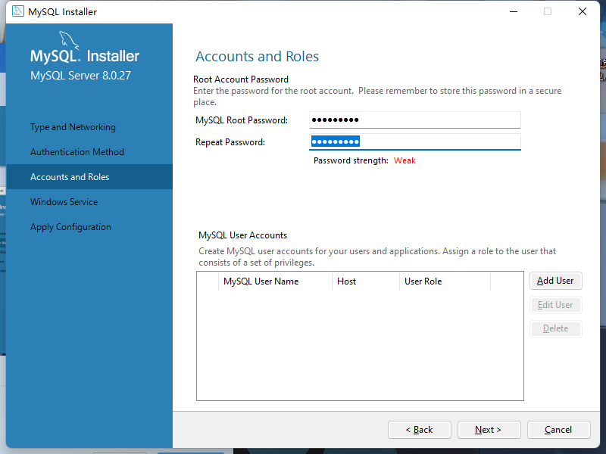Focus the MySQL Root Password field

(x=414, y=120)
